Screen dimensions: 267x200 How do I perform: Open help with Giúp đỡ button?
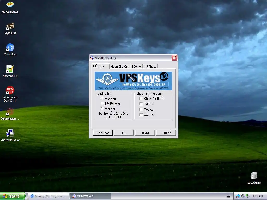pyautogui.click(x=166, y=133)
